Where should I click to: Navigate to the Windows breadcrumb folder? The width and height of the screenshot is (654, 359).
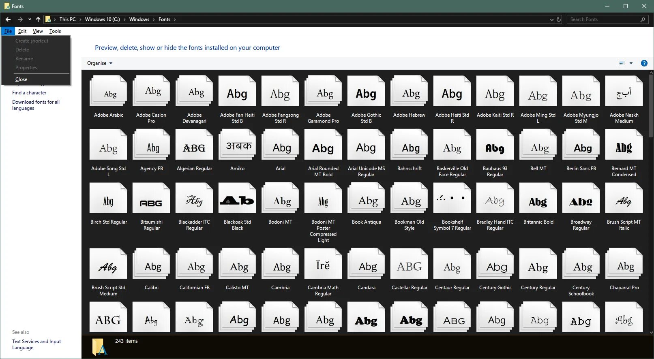coord(139,19)
